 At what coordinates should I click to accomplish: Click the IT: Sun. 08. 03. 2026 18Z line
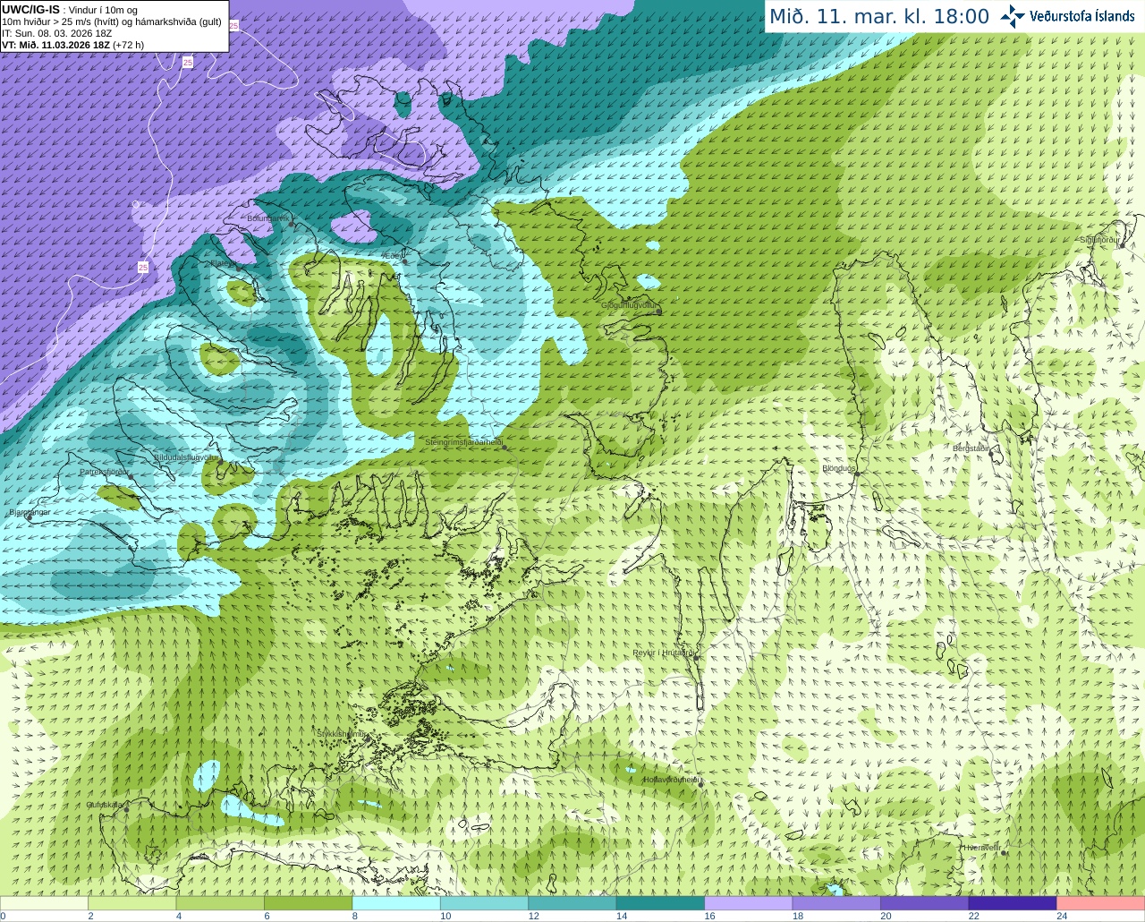[57, 33]
